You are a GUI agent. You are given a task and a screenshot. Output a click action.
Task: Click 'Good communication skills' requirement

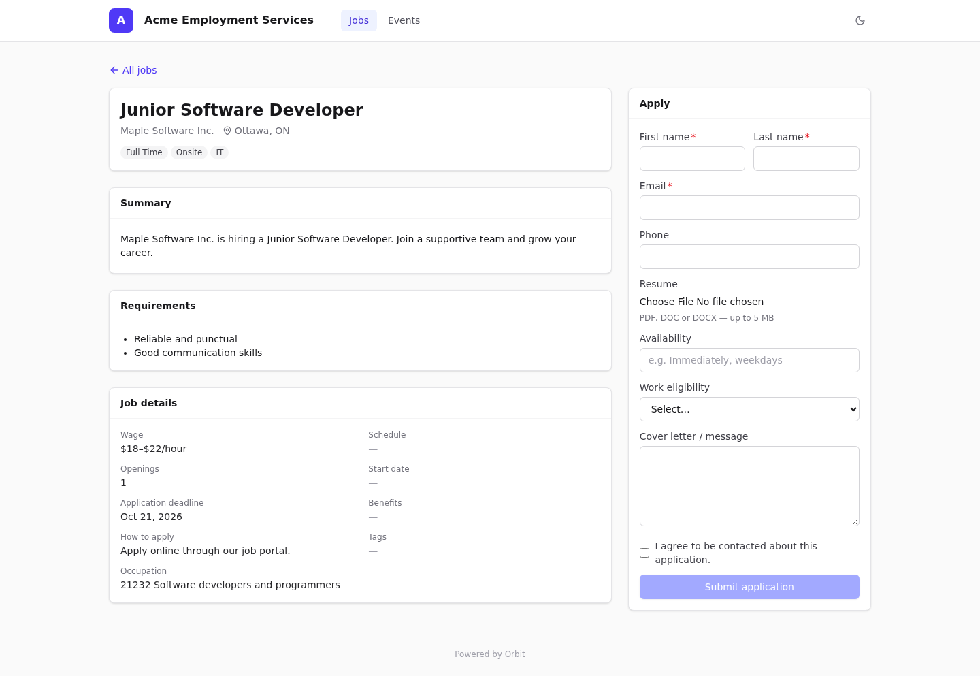point(198,353)
